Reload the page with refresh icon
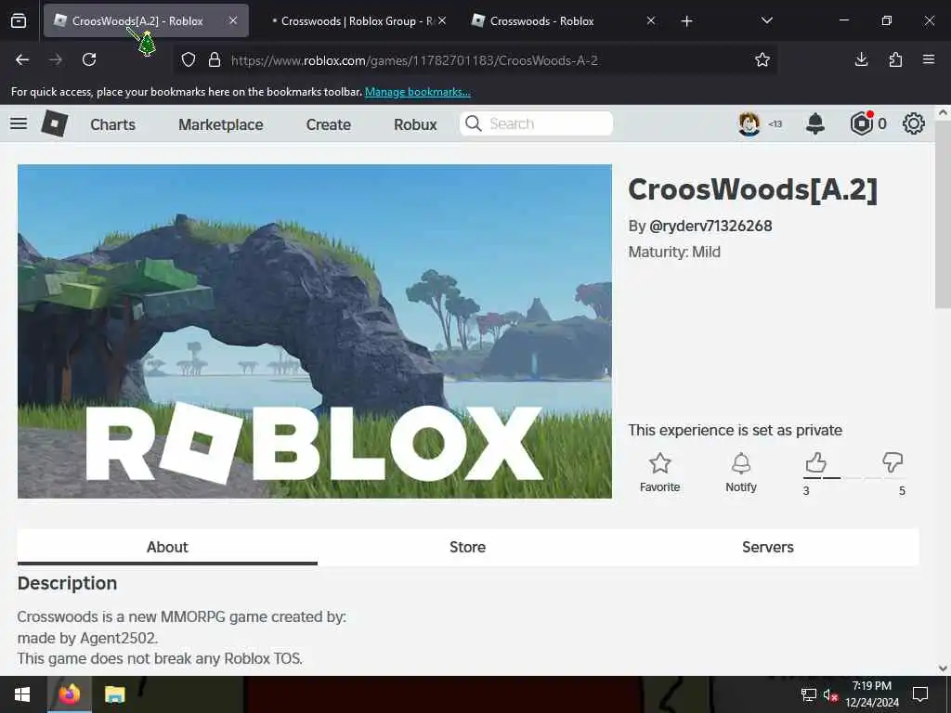The image size is (951, 713). point(89,59)
